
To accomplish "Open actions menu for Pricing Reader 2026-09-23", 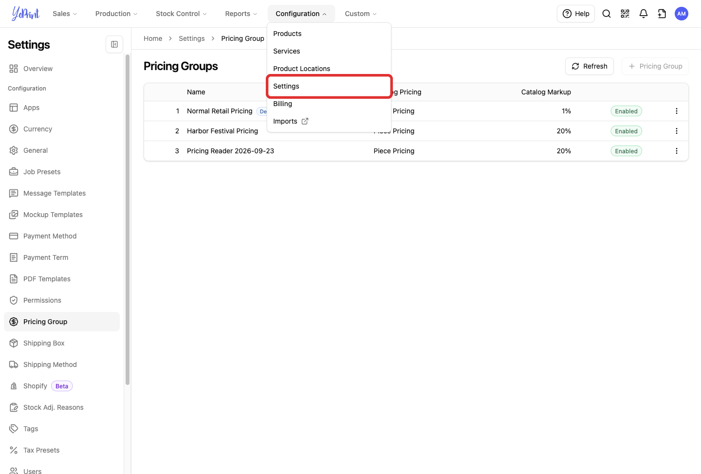I will click(677, 151).
